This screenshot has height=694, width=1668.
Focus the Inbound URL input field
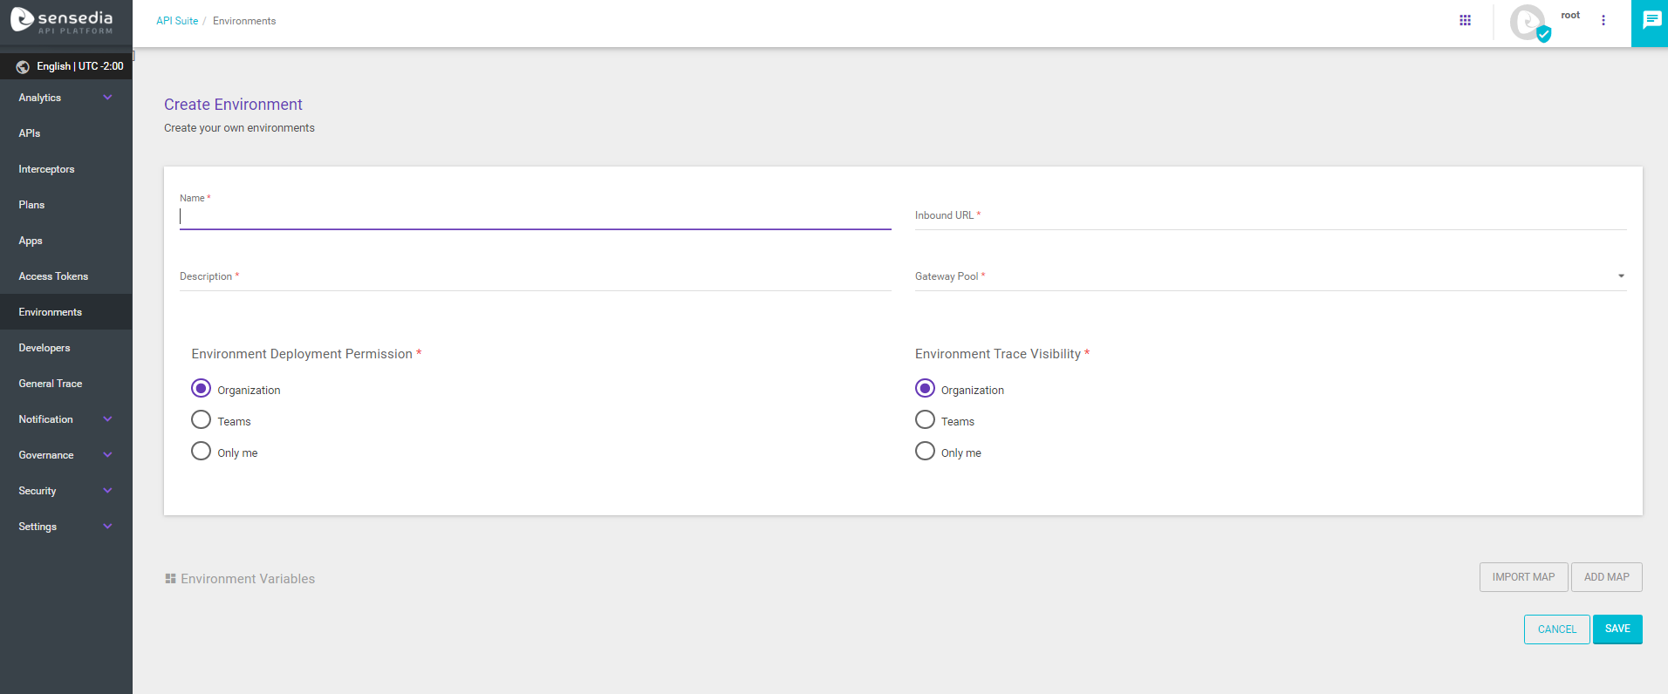point(1270,216)
